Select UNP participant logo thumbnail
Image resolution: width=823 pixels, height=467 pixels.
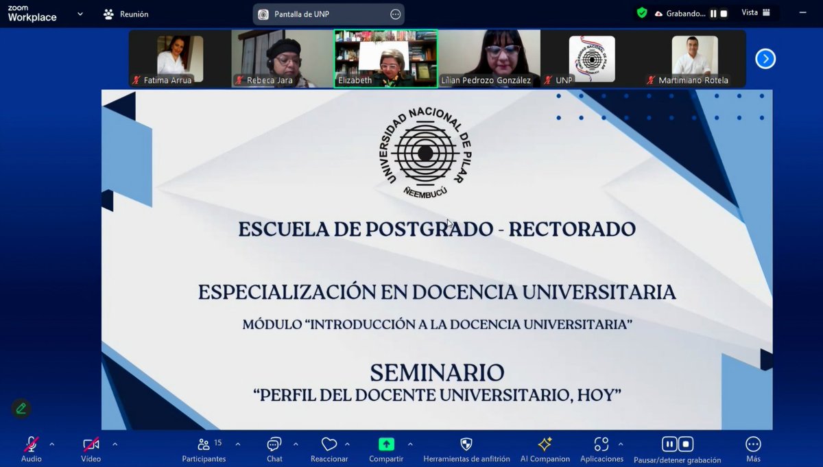click(592, 59)
